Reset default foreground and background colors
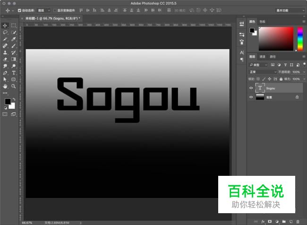 (5, 108)
